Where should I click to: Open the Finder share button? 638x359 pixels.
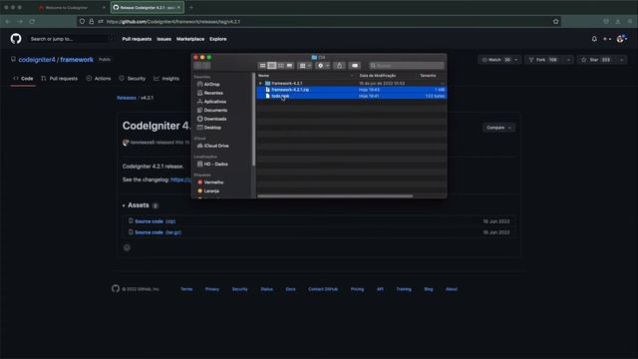click(339, 66)
